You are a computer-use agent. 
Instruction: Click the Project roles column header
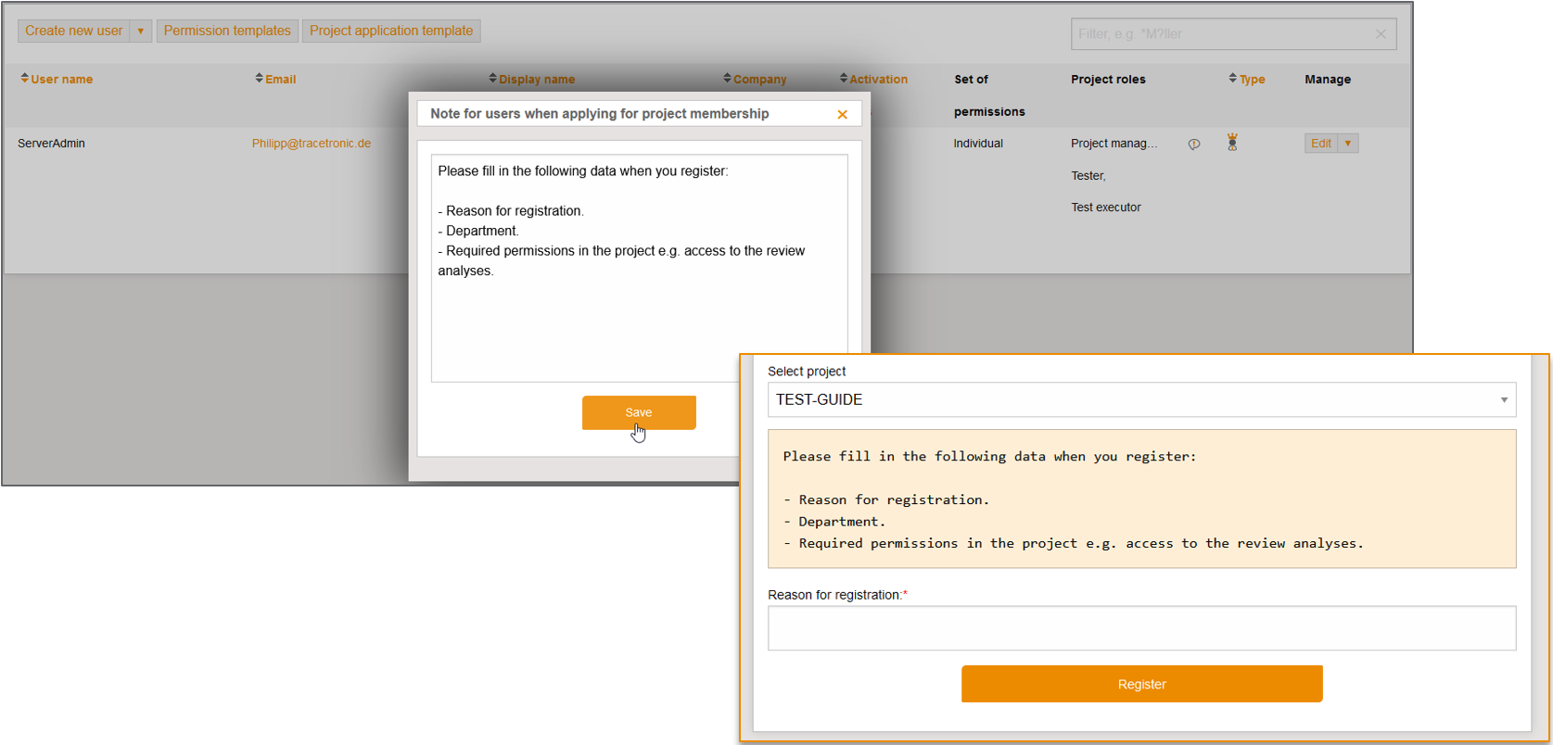coord(1108,80)
